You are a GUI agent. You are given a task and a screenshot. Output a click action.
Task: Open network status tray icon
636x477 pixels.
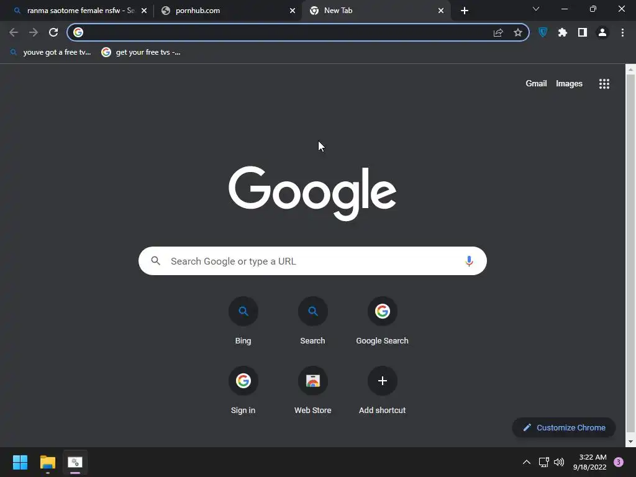coord(543,462)
